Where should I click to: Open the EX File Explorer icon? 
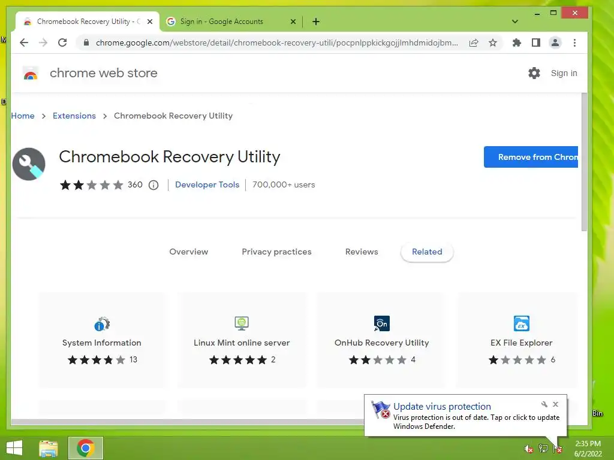click(x=521, y=323)
